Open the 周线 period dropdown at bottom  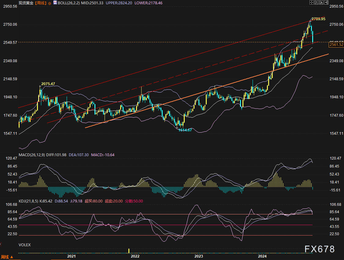[7, 257]
